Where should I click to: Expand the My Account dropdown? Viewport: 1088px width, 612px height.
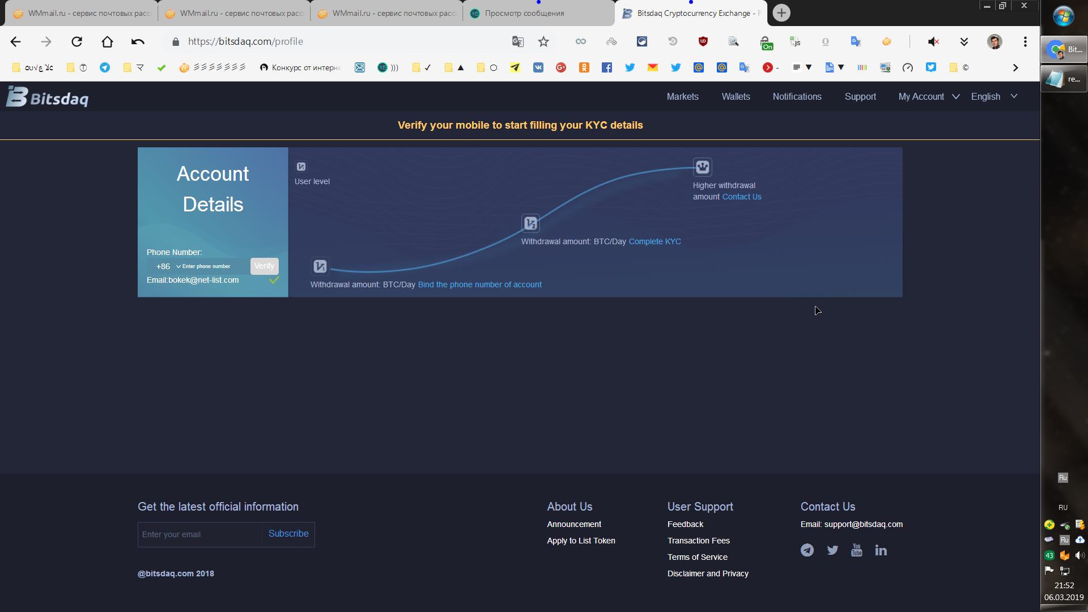tap(929, 97)
